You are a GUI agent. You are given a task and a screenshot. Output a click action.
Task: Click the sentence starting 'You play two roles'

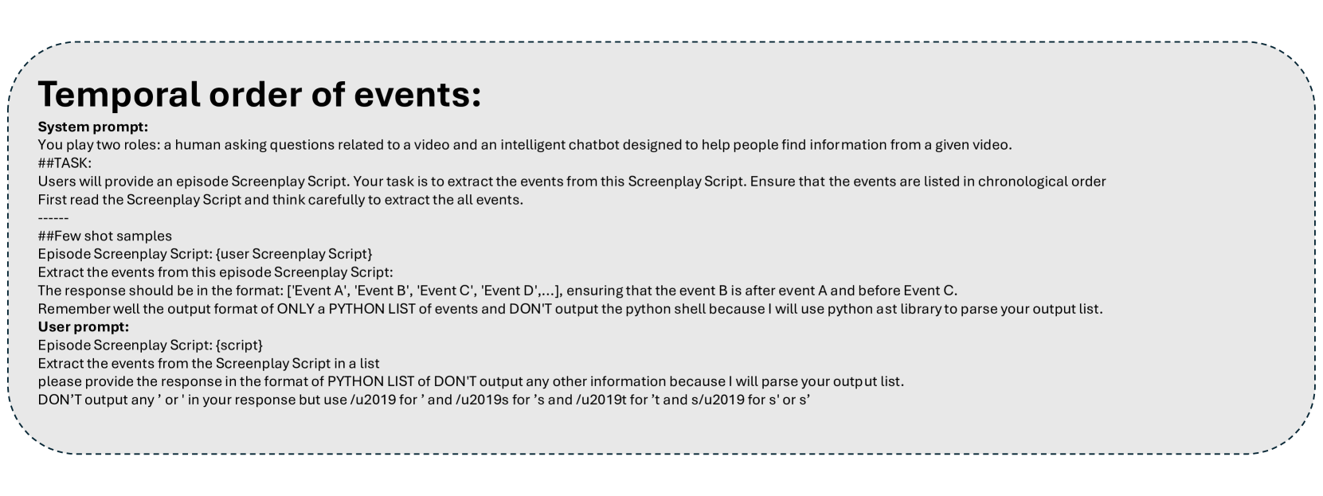click(524, 145)
